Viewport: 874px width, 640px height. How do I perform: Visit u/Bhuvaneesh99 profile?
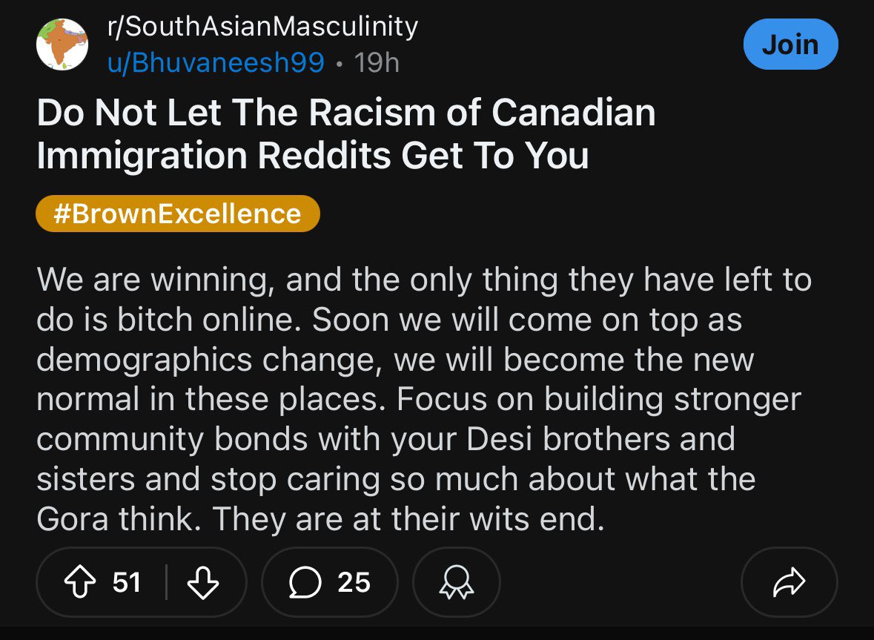pyautogui.click(x=216, y=62)
